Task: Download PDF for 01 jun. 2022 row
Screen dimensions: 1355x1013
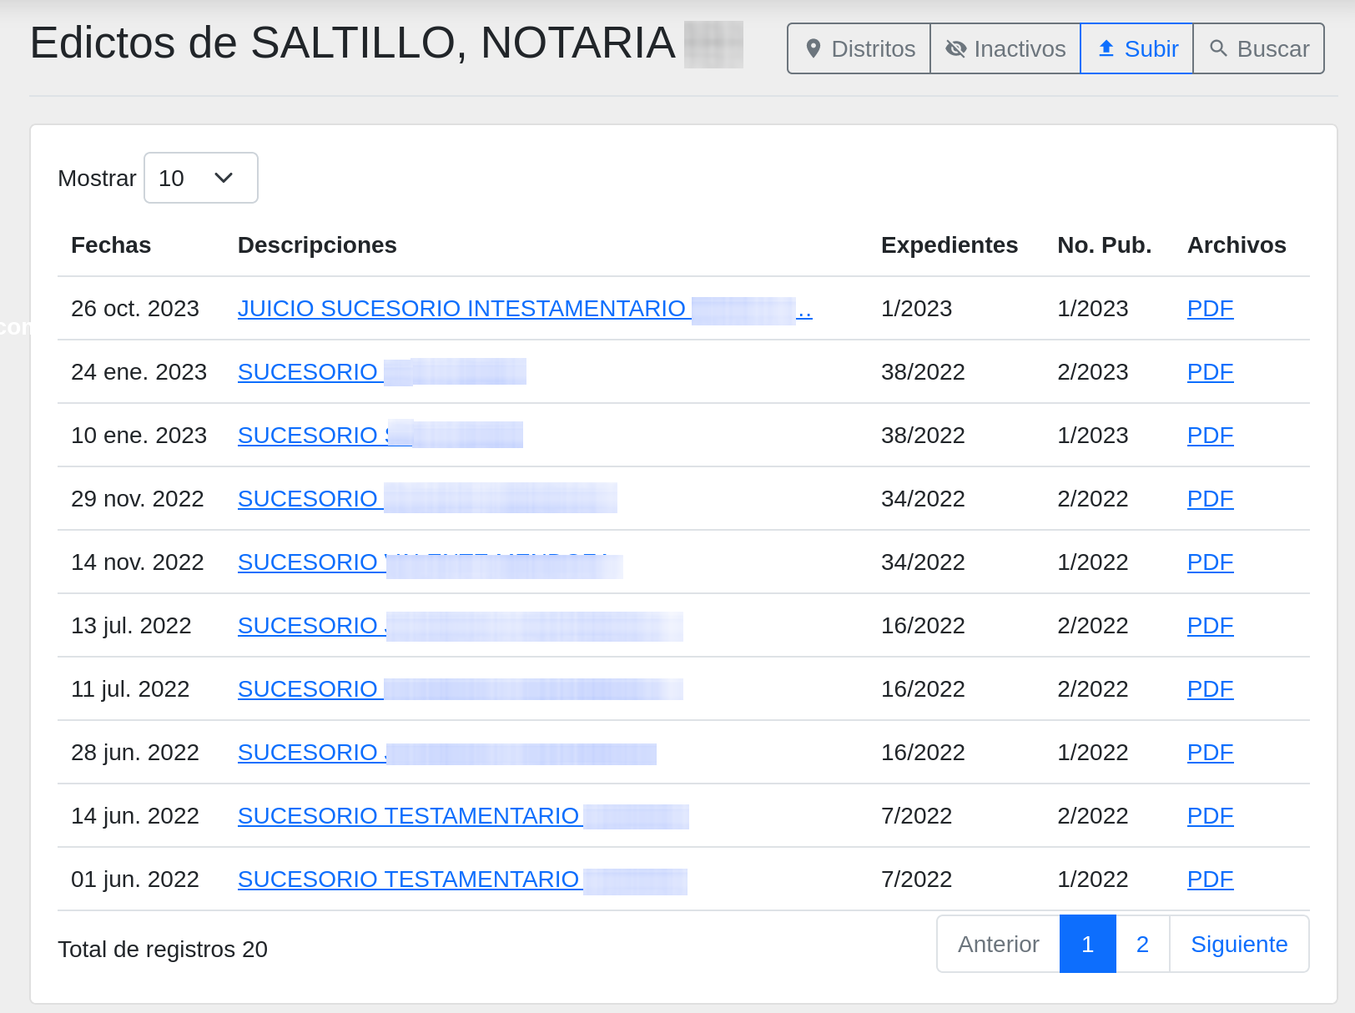Action: point(1210,879)
